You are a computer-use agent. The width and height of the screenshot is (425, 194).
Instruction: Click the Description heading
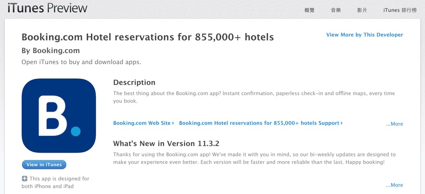coord(134,82)
